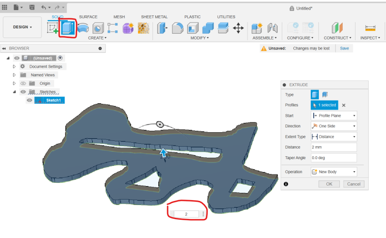Image resolution: width=386 pixels, height=238 pixels.
Task: Open the Direction One Side dropdown
Action: [x=334, y=126]
